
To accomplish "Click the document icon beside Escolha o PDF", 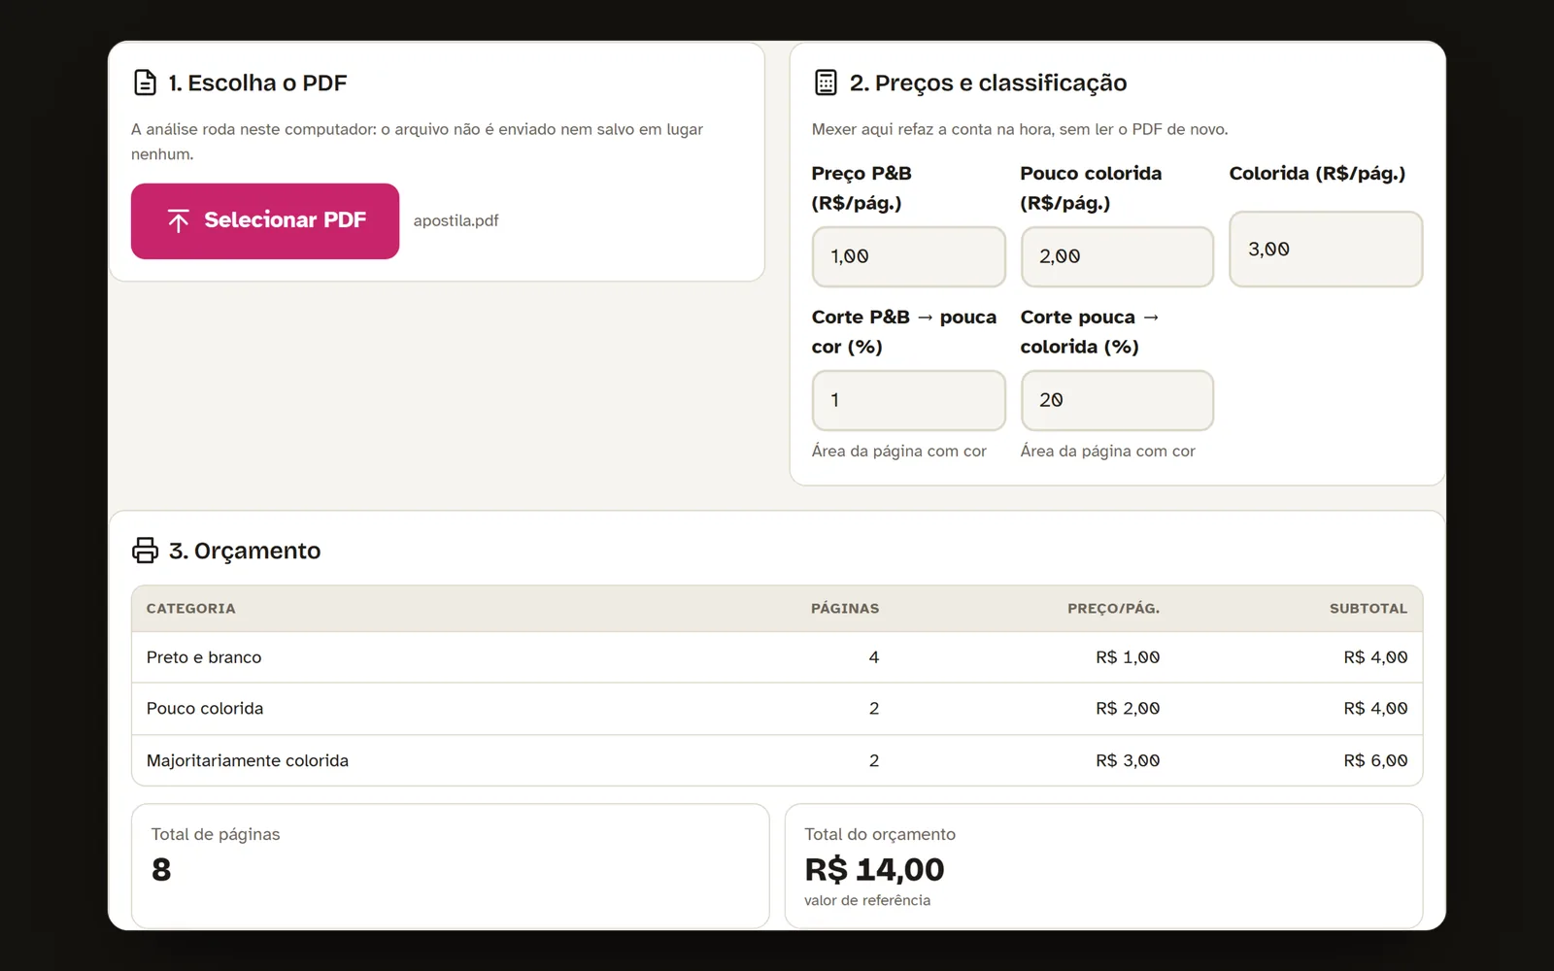I will click(145, 83).
